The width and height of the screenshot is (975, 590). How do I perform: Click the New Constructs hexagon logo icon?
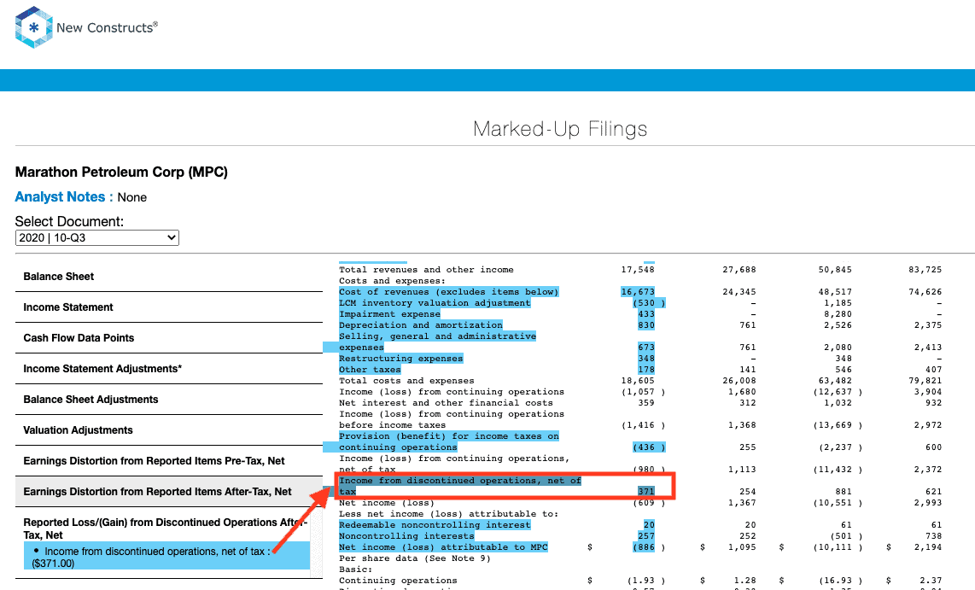33,27
